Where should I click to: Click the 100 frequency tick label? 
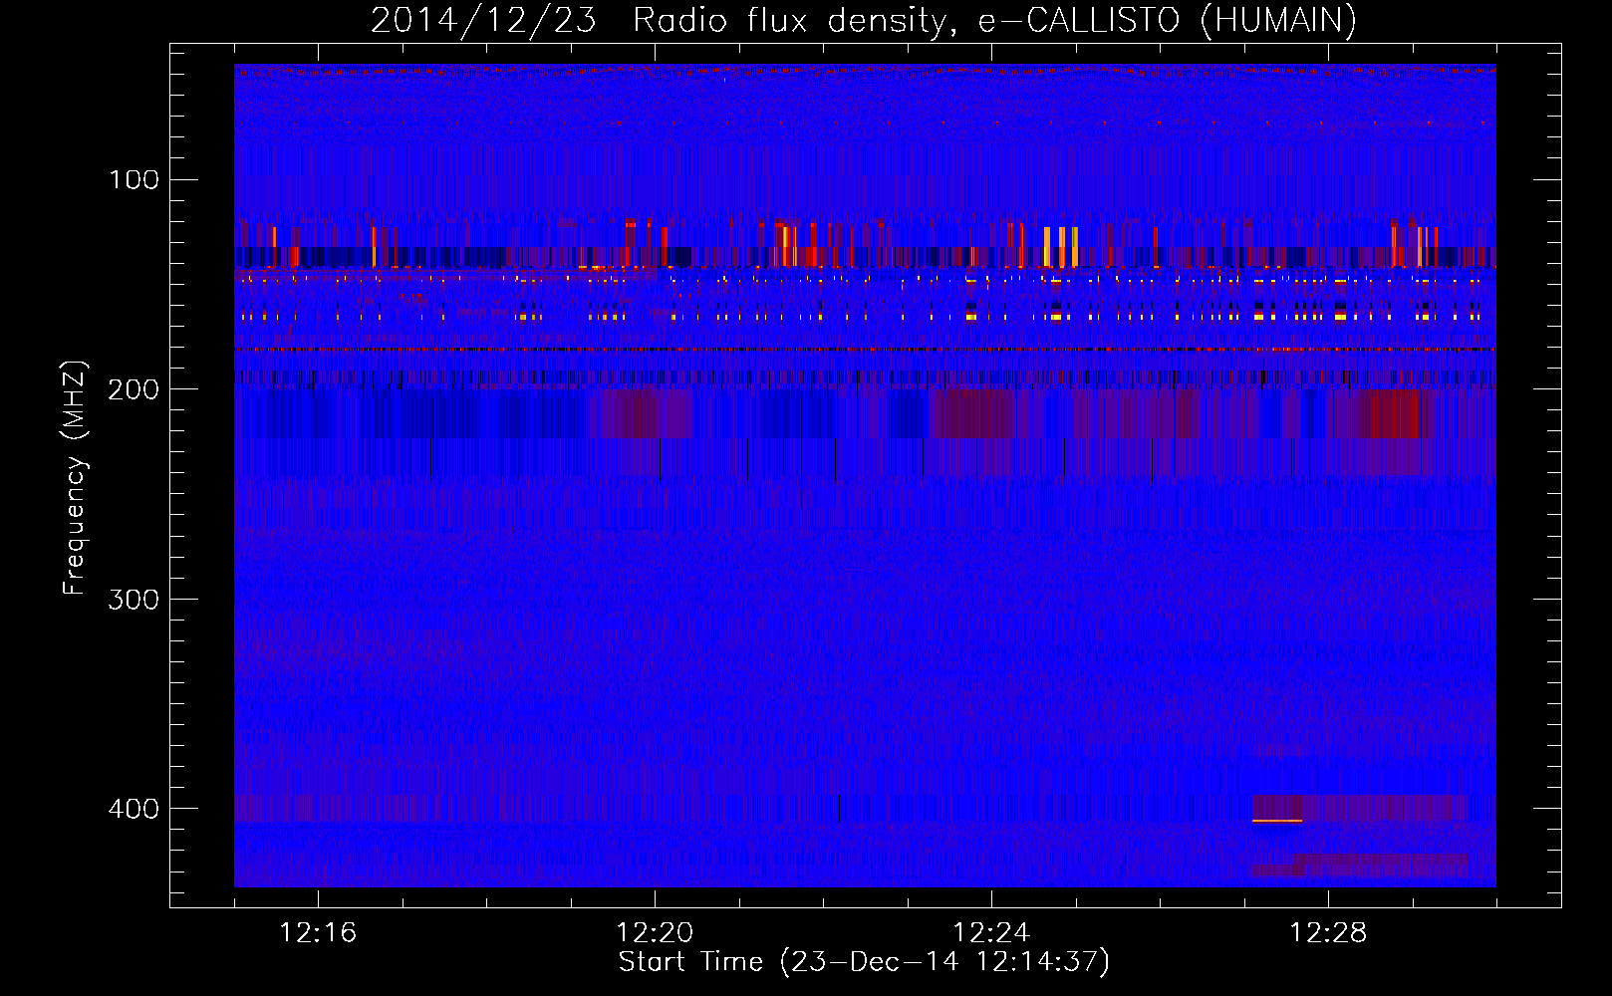click(x=134, y=179)
